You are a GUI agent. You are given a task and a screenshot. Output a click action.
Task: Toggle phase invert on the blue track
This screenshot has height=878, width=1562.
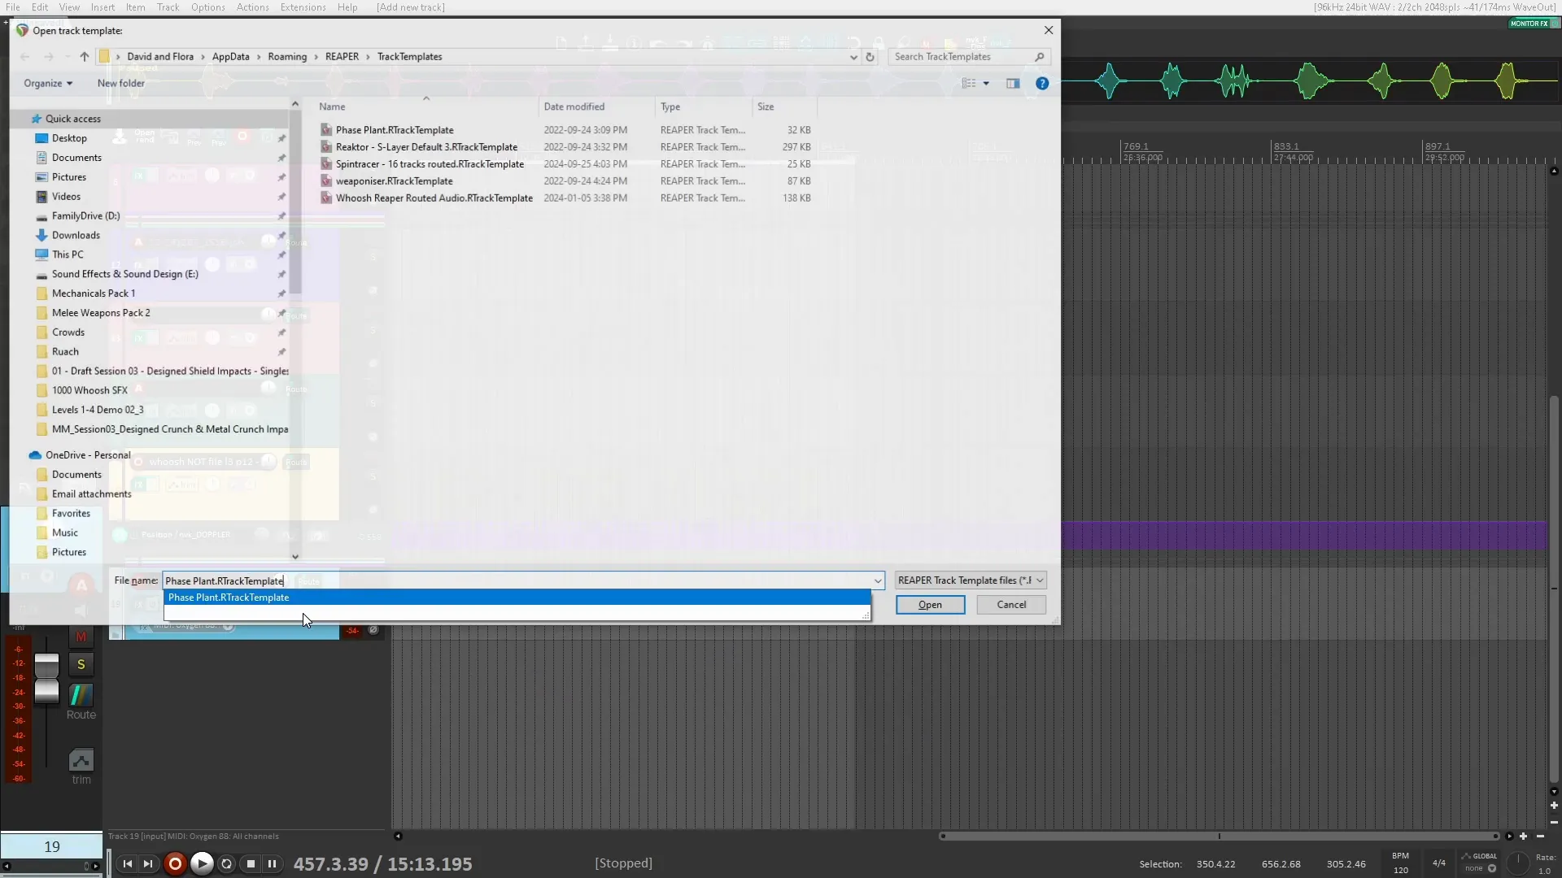coord(373,630)
